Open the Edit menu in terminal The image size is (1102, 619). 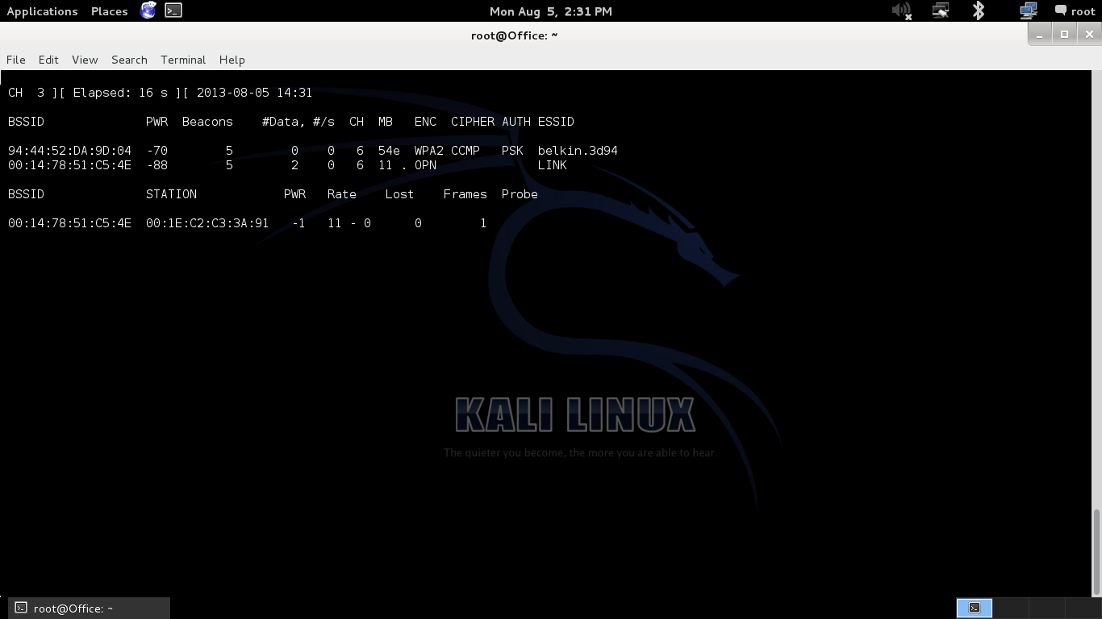click(x=48, y=60)
